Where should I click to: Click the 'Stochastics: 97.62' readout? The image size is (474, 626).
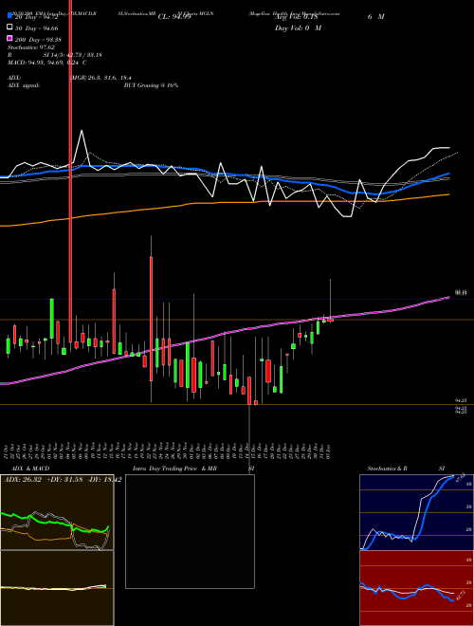pyautogui.click(x=30, y=47)
